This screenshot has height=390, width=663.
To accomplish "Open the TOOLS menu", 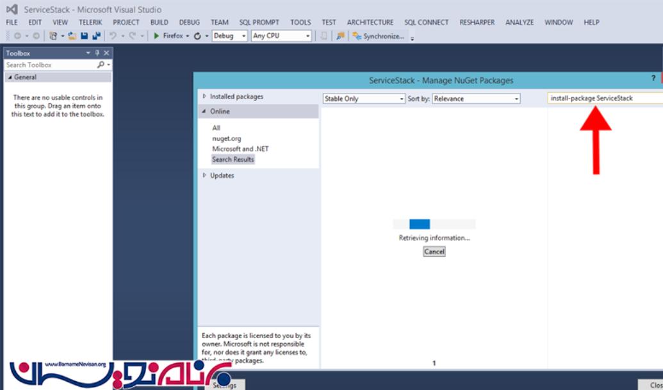I will click(300, 22).
